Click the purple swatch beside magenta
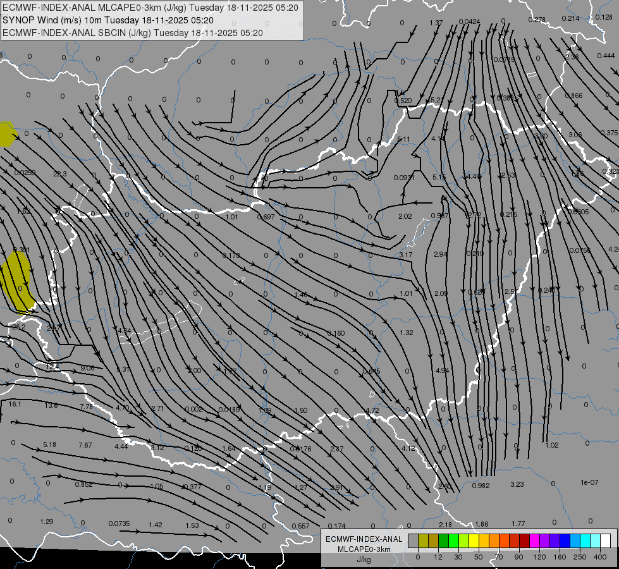The image size is (619, 569). 545,541
